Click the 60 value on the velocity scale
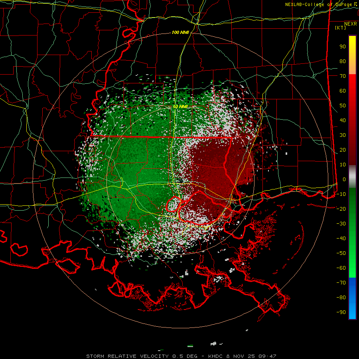 343,91
